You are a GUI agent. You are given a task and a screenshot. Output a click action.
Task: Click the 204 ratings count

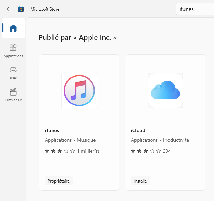point(167,151)
